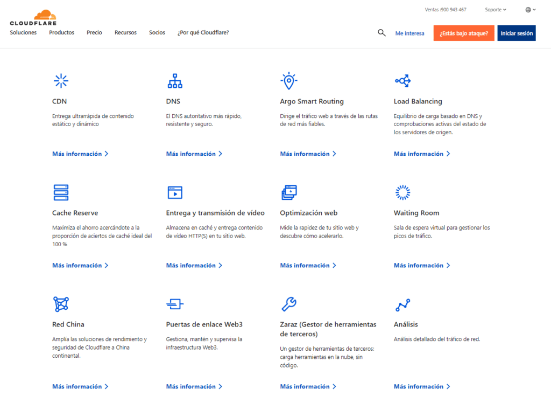Click the DNS heading

pyautogui.click(x=173, y=101)
